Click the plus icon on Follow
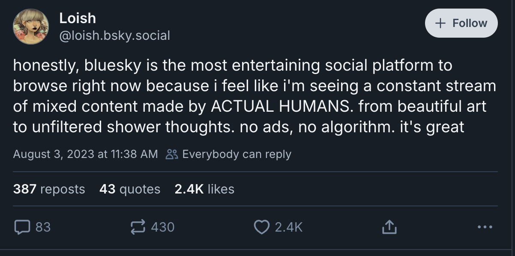515x256 pixels. tap(440, 23)
